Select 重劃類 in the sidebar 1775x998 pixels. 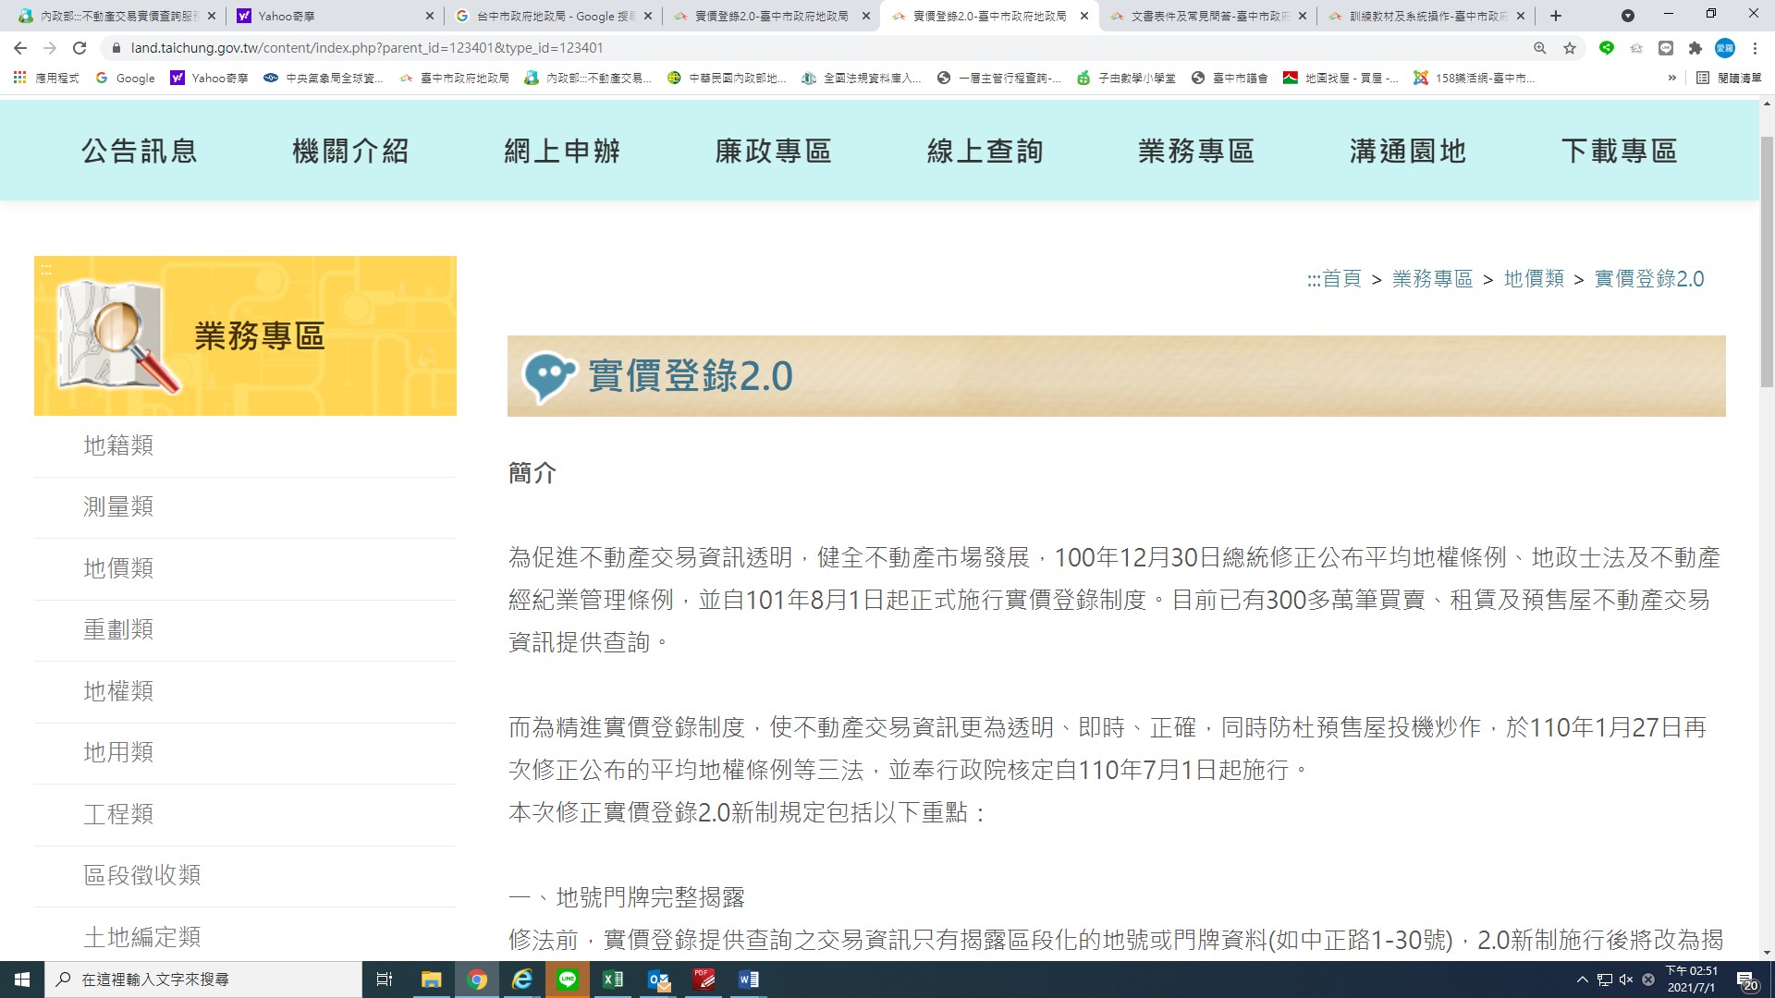coord(245,630)
